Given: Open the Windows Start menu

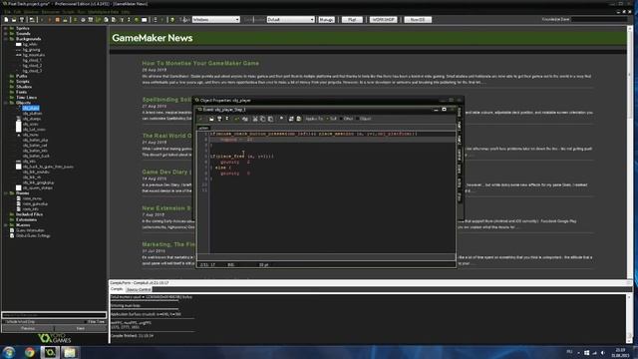Looking at the screenshot, I should click(x=9, y=352).
